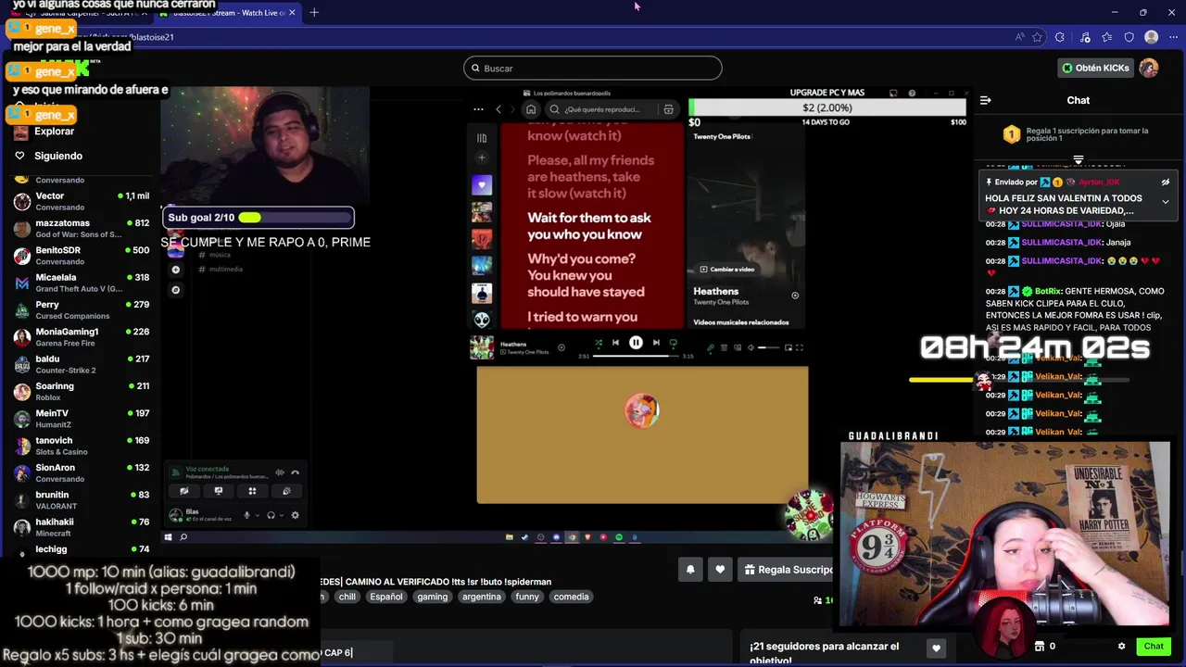Open Explorar in Kick sidebar
This screenshot has width=1186, height=667.
(54, 132)
